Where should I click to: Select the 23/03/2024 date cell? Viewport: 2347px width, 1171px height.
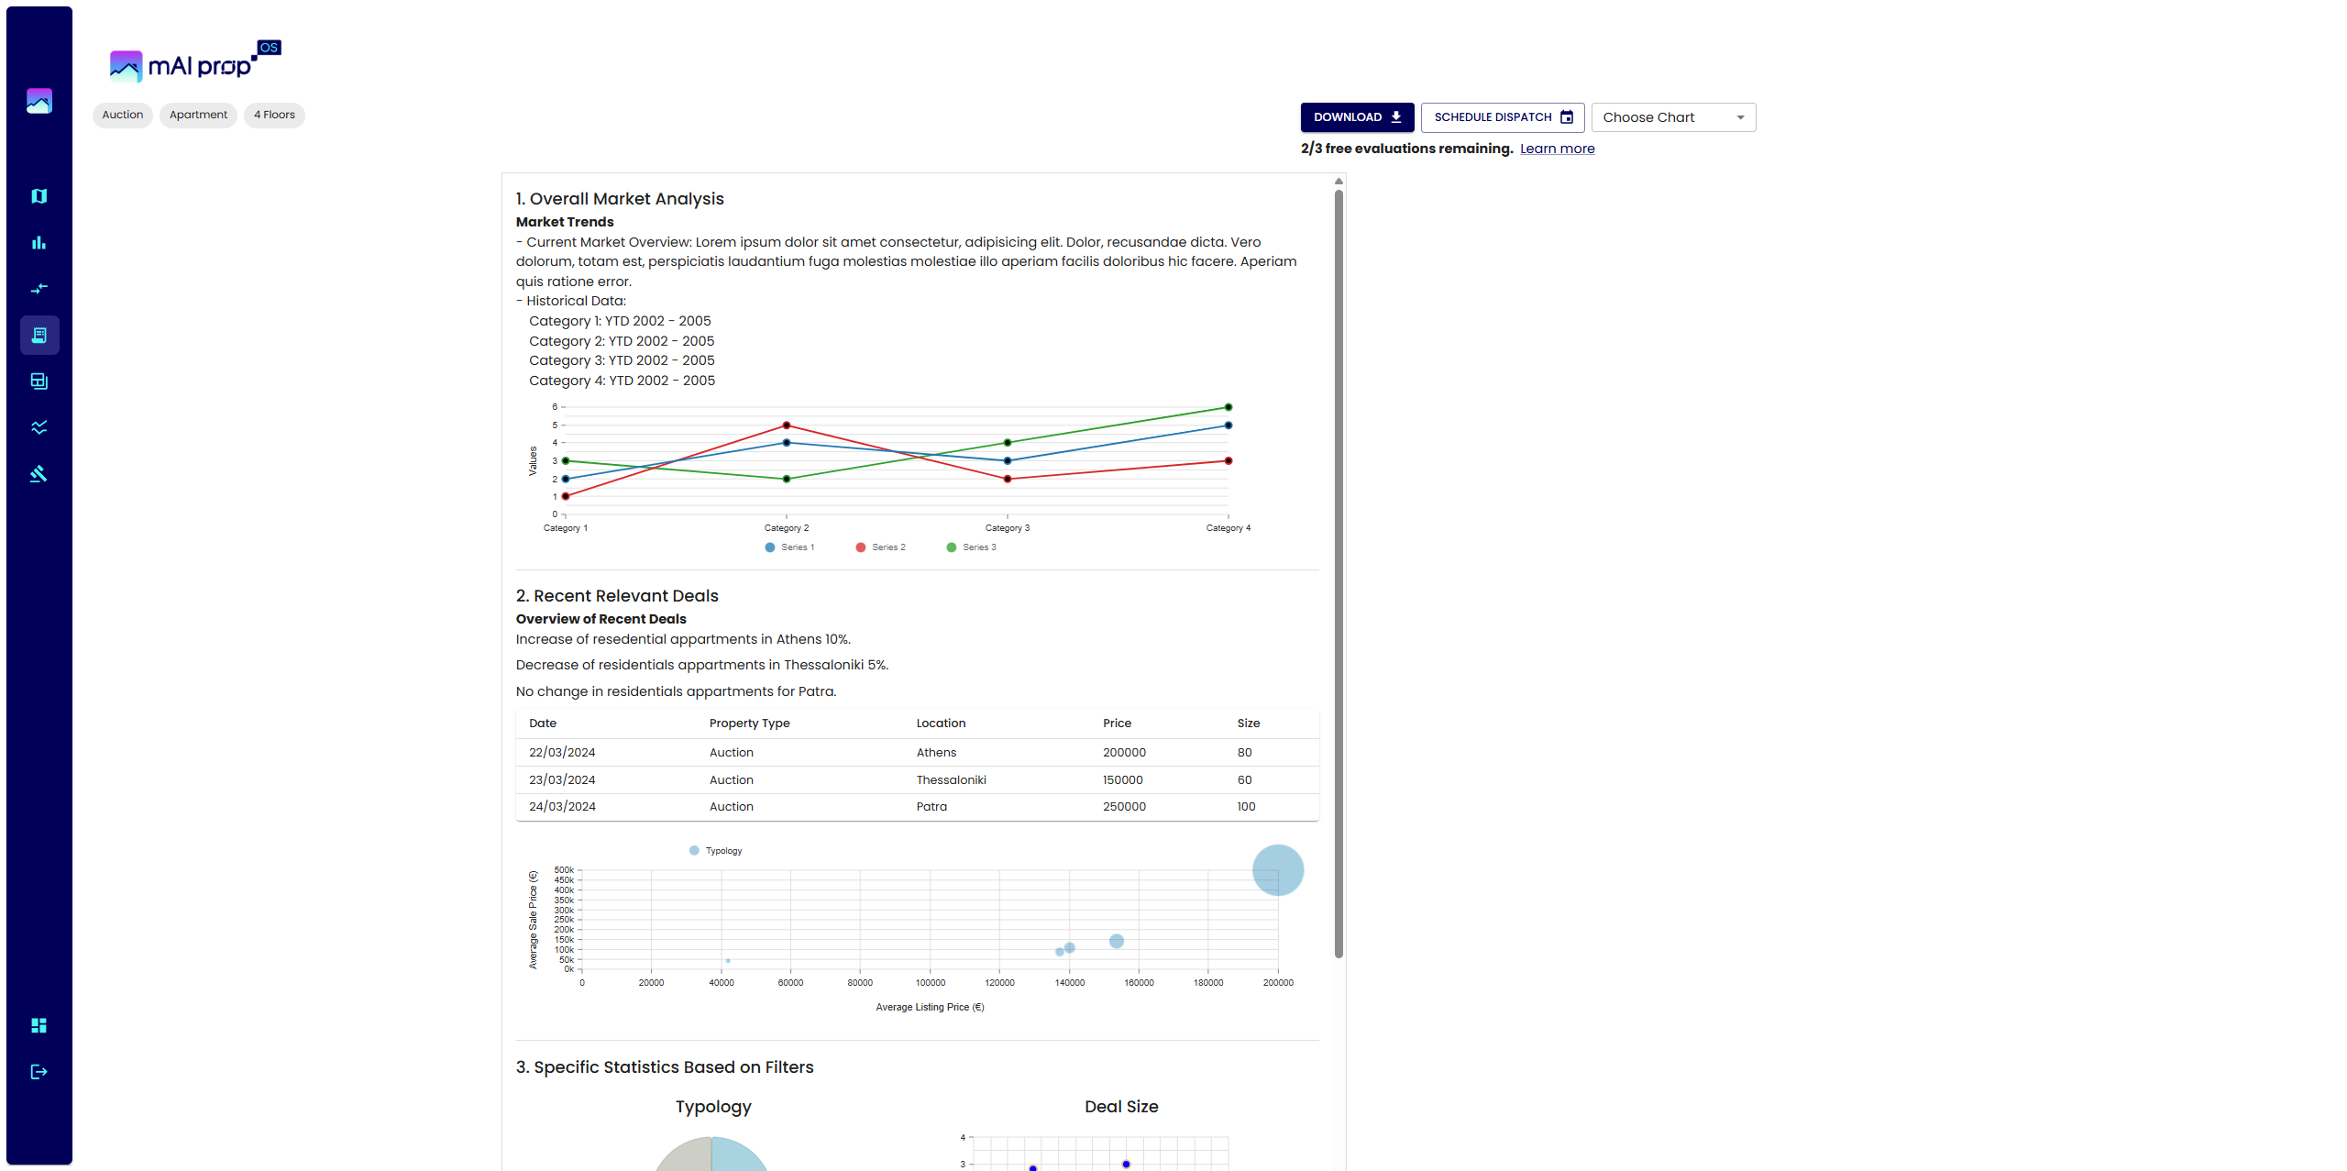562,780
